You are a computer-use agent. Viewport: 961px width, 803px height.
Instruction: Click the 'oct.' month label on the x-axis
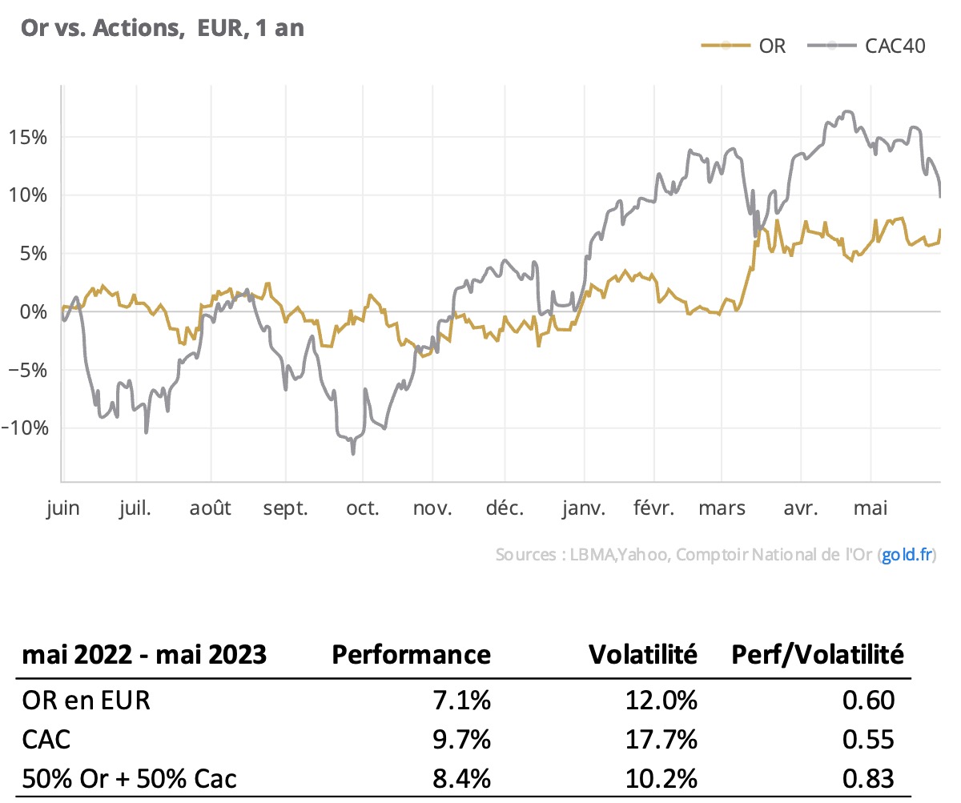point(364,508)
